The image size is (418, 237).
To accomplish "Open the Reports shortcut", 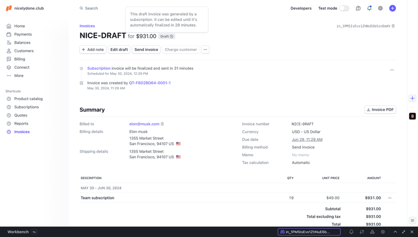I will pyautogui.click(x=21, y=123).
